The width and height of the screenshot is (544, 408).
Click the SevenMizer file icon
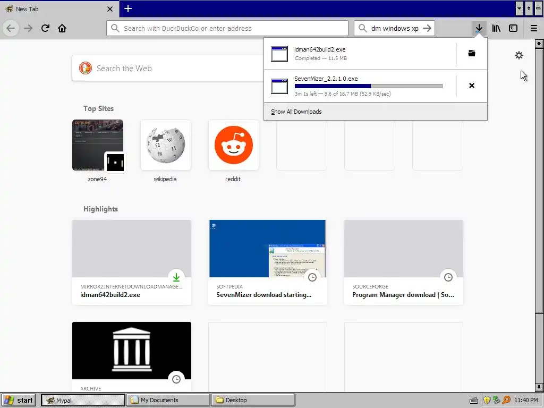tap(279, 86)
